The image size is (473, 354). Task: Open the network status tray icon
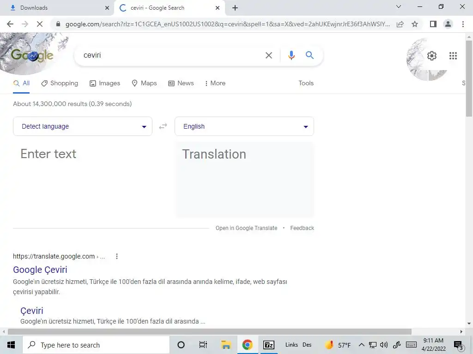(x=373, y=345)
